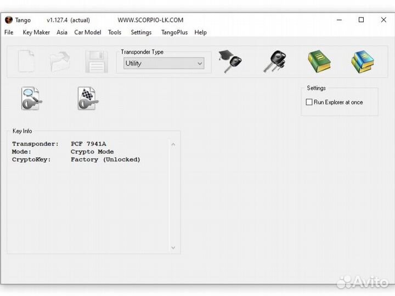The height and width of the screenshot is (296, 395).
Task: Click the checkered flag key write icon
Action: 88,99
